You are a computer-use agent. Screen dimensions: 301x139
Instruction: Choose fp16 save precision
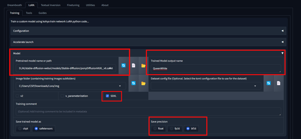(175, 128)
